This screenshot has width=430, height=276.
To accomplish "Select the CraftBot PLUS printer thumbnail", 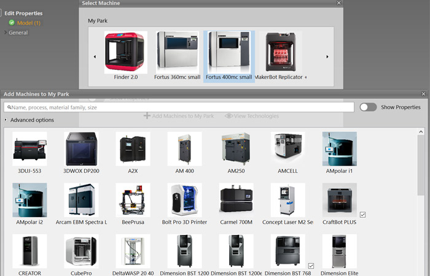I will [x=340, y=200].
